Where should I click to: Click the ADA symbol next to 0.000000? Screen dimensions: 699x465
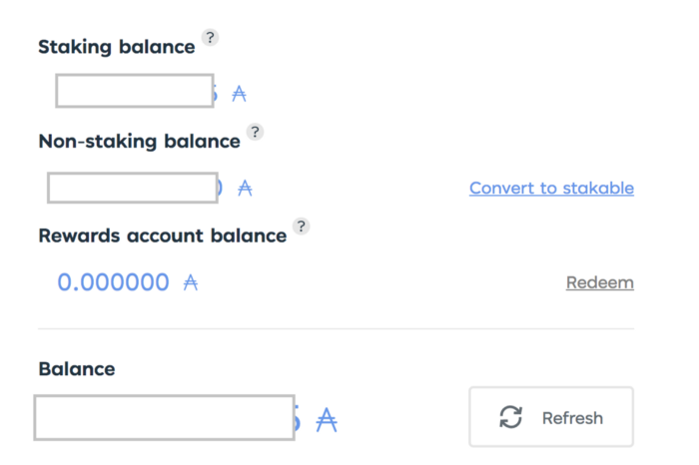coord(191,282)
